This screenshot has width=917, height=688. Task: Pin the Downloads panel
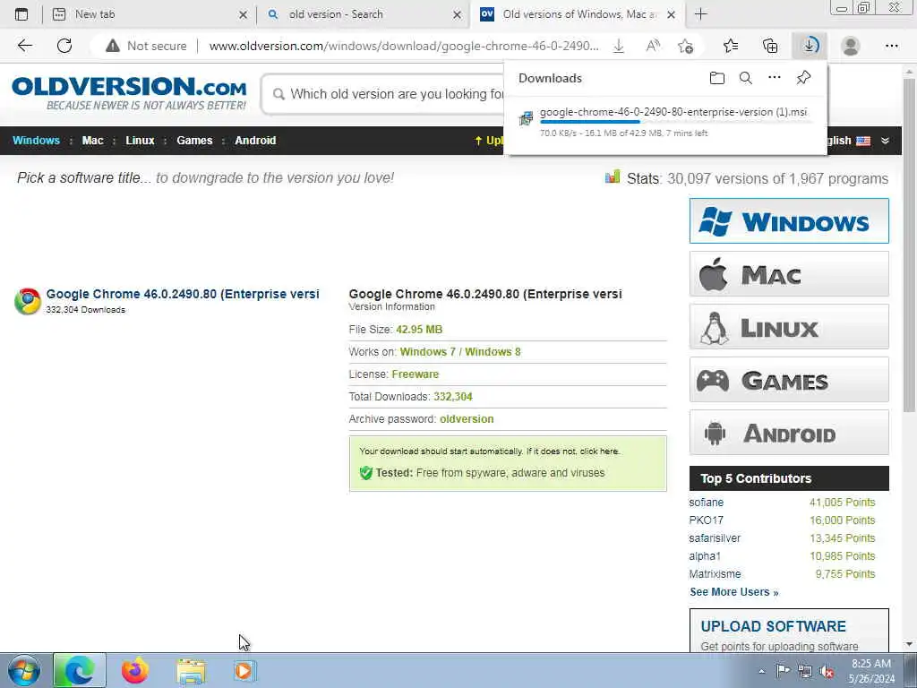click(803, 77)
